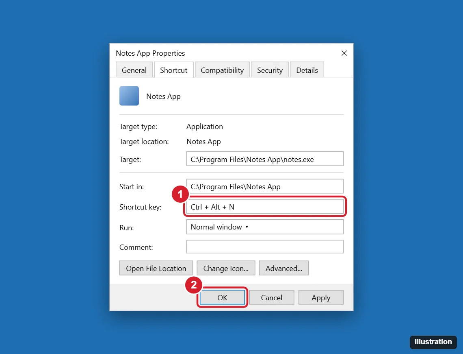
Task: Click the 'Run:' label
Action: (x=126, y=228)
